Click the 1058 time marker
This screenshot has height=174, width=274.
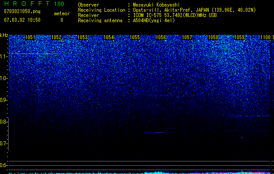pyautogui.click(x=213, y=37)
